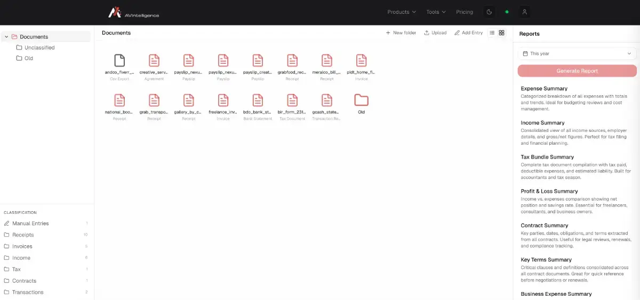Select the Tax Bundle Summary report
640x300 pixels.
(x=577, y=167)
